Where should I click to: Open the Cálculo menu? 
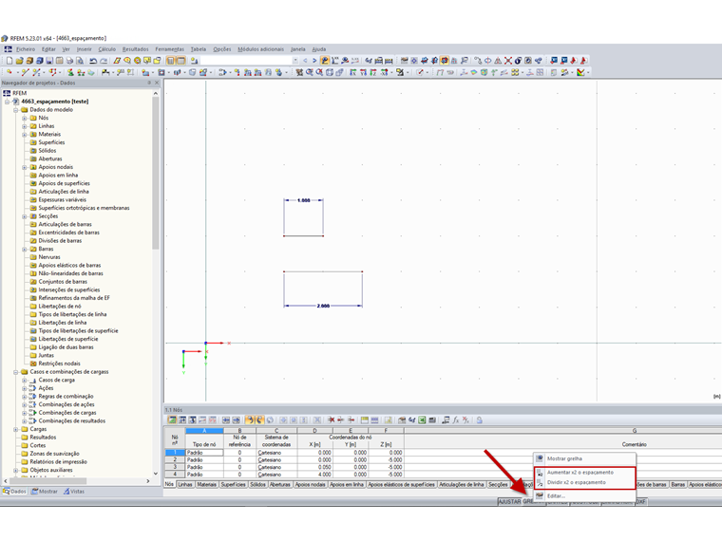pos(106,49)
